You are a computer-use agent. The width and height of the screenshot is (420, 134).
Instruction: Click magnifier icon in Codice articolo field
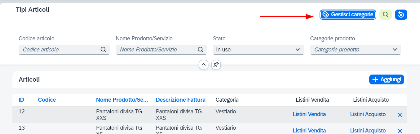click(x=103, y=50)
